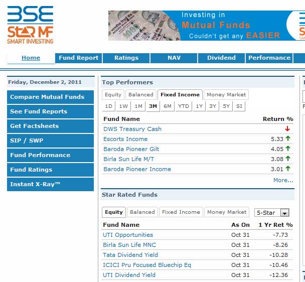305x282 pixels.
Task: Click the green up arrow beside Baroda Pioneer Income
Action: point(288,169)
